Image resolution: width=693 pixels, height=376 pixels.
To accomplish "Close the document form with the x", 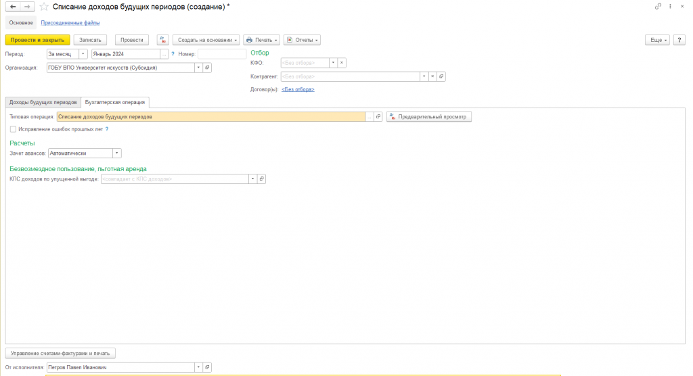I will (682, 6).
